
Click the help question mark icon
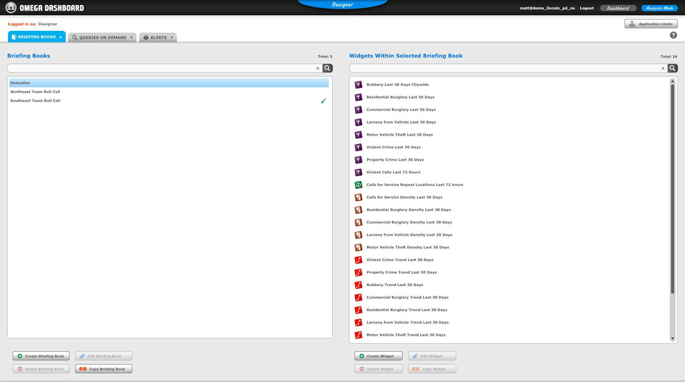(x=673, y=35)
